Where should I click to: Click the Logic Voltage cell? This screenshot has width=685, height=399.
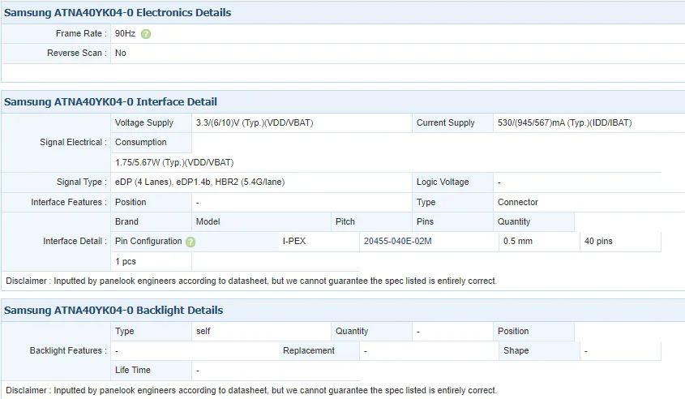point(452,182)
